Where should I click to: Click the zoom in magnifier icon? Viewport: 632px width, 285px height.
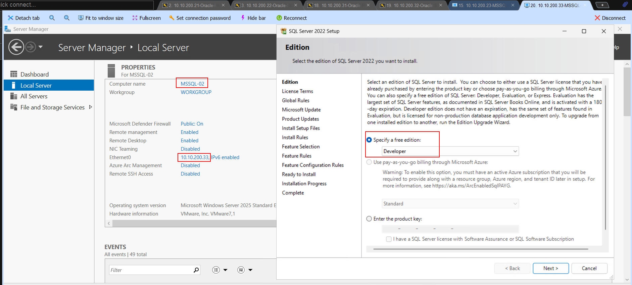click(52, 18)
